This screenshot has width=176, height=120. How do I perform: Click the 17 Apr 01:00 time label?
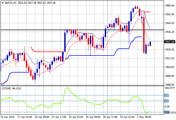(x=25, y=117)
